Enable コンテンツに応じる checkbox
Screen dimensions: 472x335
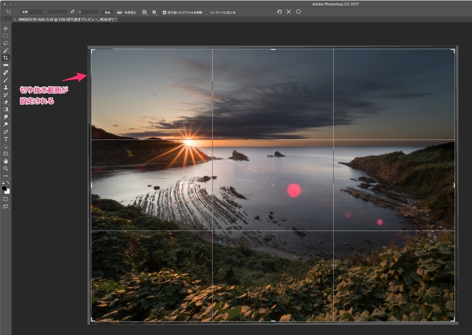pyautogui.click(x=206, y=12)
